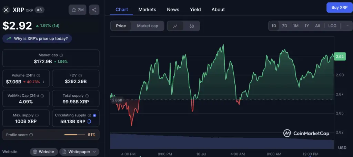
Task: Click the $292.39B FDV value
Action: tap(75, 81)
